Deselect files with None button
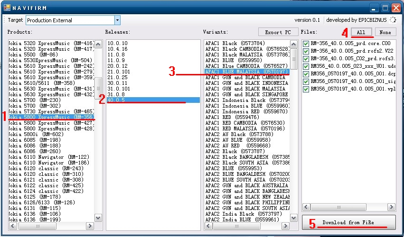The width and height of the screenshot is (404, 237). 385,32
